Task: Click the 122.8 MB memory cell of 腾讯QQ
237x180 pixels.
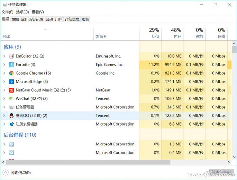Action: point(172,115)
